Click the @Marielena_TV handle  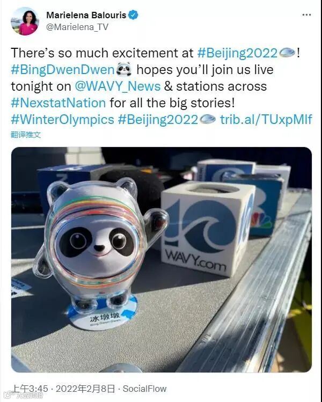77,27
